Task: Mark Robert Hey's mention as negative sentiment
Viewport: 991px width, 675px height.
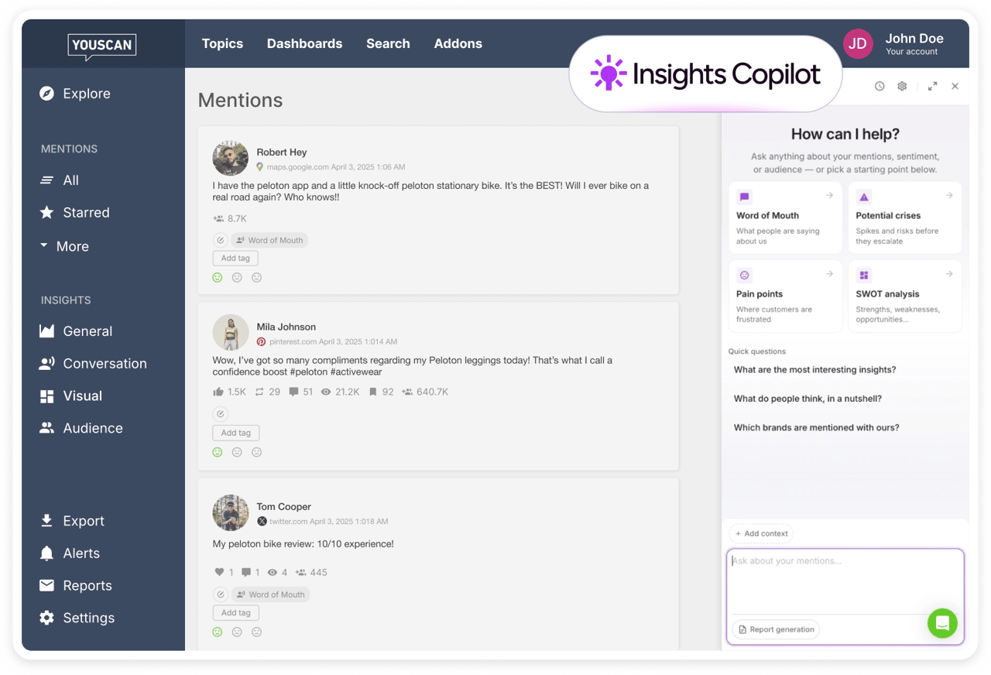Action: pos(257,278)
